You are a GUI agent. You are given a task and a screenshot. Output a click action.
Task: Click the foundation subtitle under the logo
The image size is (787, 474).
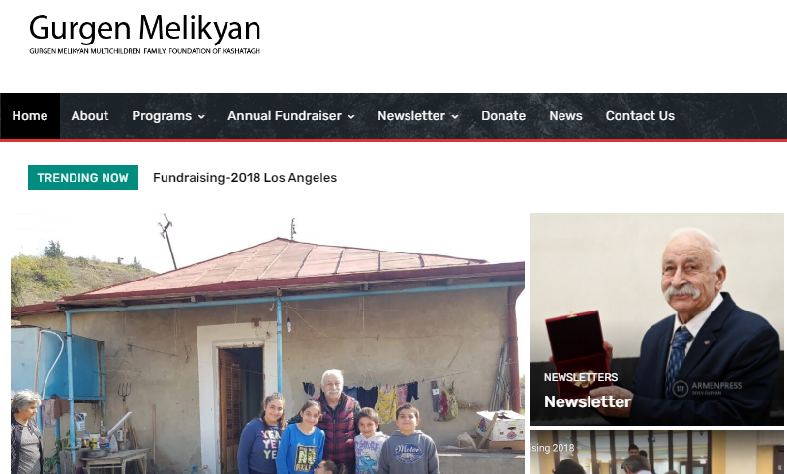pyautogui.click(x=144, y=51)
